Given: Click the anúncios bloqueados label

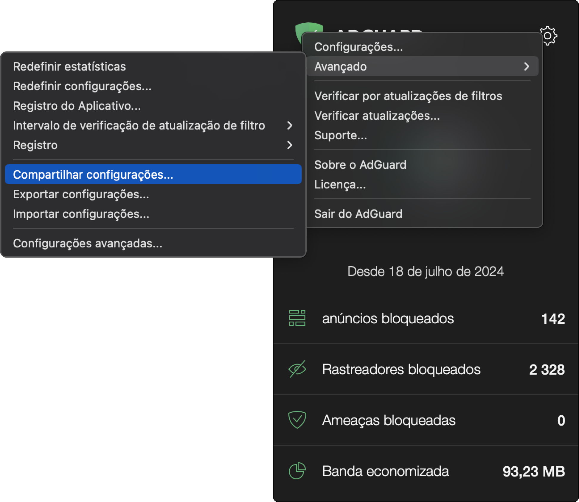Looking at the screenshot, I should coord(388,319).
